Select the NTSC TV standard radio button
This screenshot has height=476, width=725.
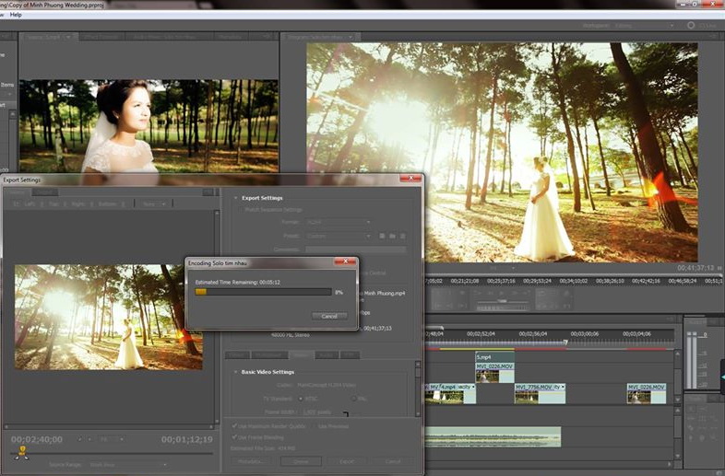301,399
